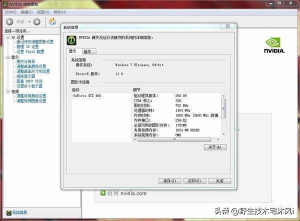Screen dimensions: 300x221
Task: Switch to the 组件 tab
Action: click(x=87, y=51)
